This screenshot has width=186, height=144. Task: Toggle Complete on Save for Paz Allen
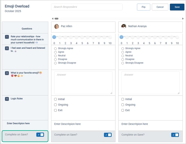[108, 135]
